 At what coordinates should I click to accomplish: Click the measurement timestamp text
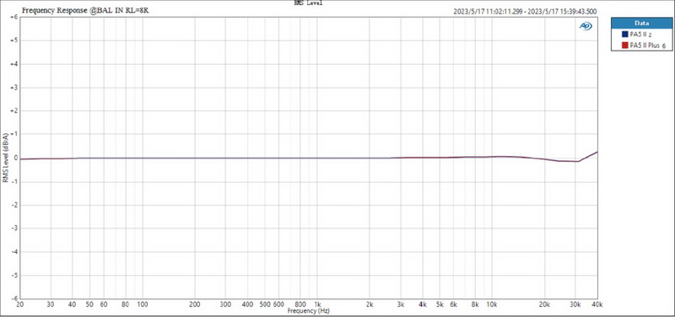[525, 12]
